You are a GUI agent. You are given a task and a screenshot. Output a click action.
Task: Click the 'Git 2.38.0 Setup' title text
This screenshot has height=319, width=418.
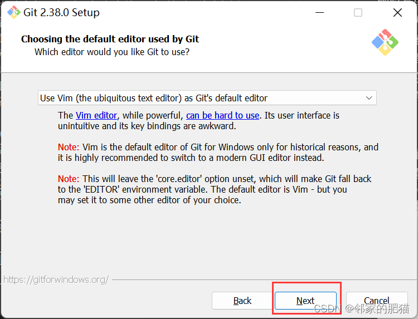click(x=61, y=12)
